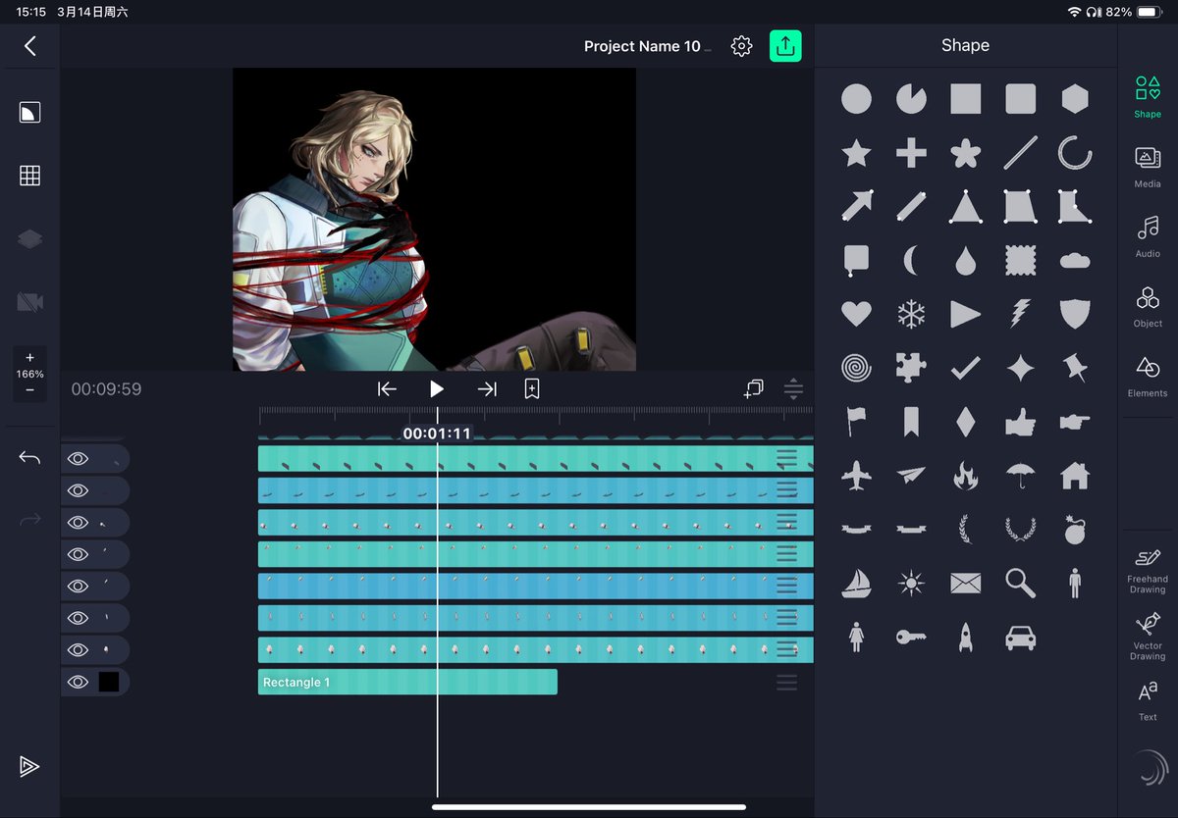
Task: Insert the magnifying glass shape
Action: 1021,584
